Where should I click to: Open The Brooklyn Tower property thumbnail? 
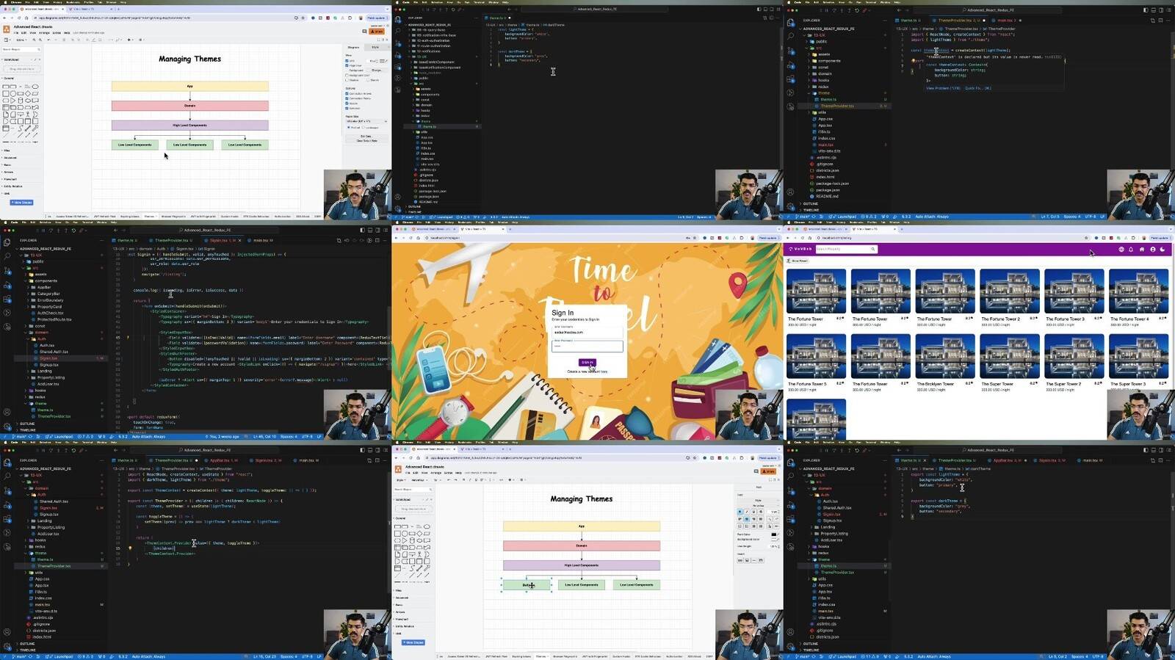tap(945, 356)
